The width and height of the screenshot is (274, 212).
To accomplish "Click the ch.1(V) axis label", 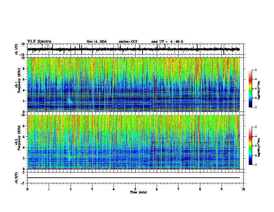I will pyautogui.click(x=16, y=49).
